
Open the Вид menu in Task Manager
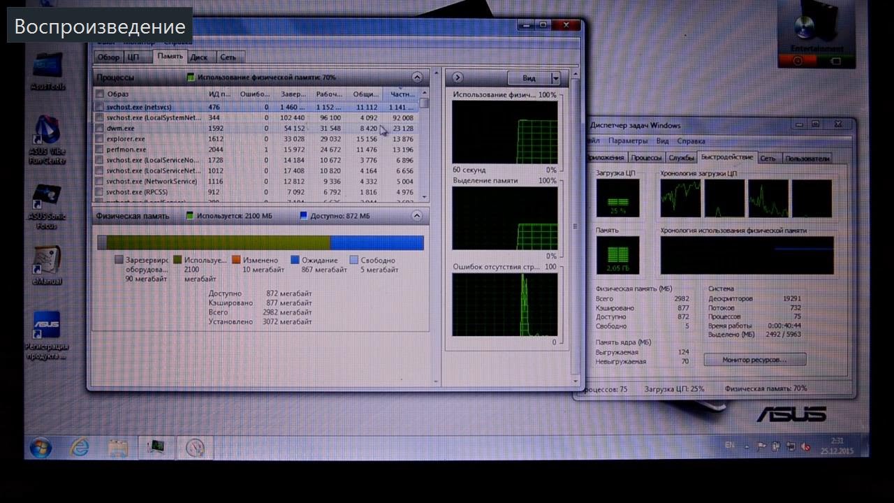[x=662, y=140]
